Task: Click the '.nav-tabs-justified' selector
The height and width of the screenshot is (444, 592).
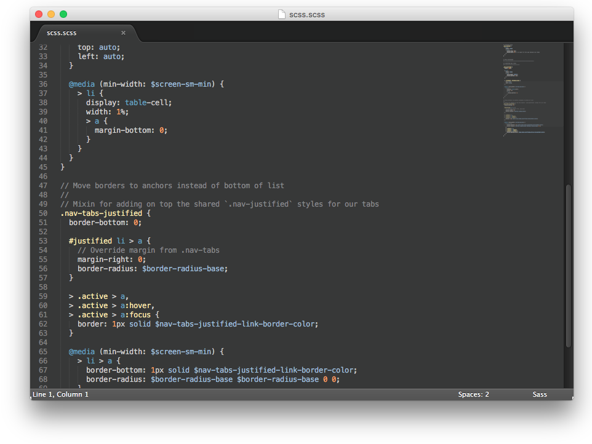Action: pos(101,213)
